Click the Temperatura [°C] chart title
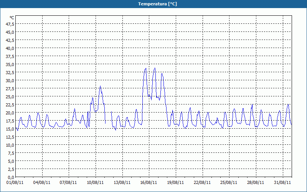The width and height of the screenshot is (307, 192). point(157,4)
